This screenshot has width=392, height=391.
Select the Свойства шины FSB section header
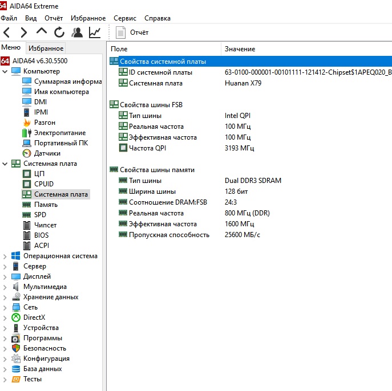[146, 105]
